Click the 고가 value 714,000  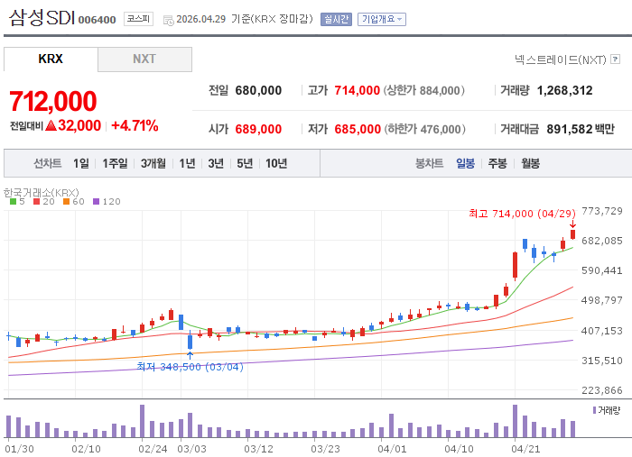pos(358,90)
